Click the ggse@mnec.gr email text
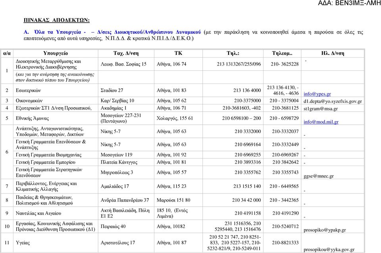Screen dimensions: 381x253 [319, 176]
